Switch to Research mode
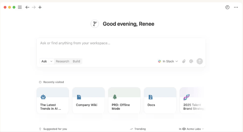This screenshot has width=243, height=132. tap(63, 61)
